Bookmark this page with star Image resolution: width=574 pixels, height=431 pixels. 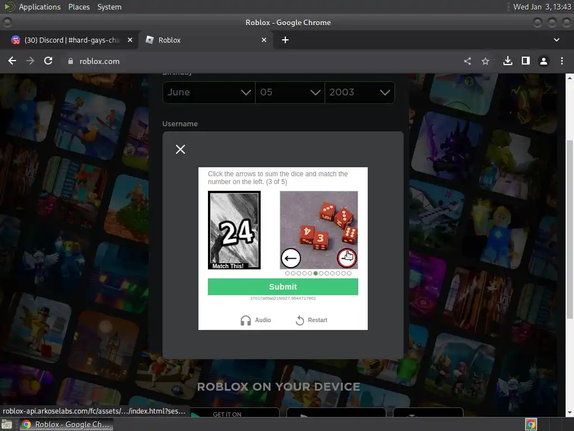click(485, 61)
